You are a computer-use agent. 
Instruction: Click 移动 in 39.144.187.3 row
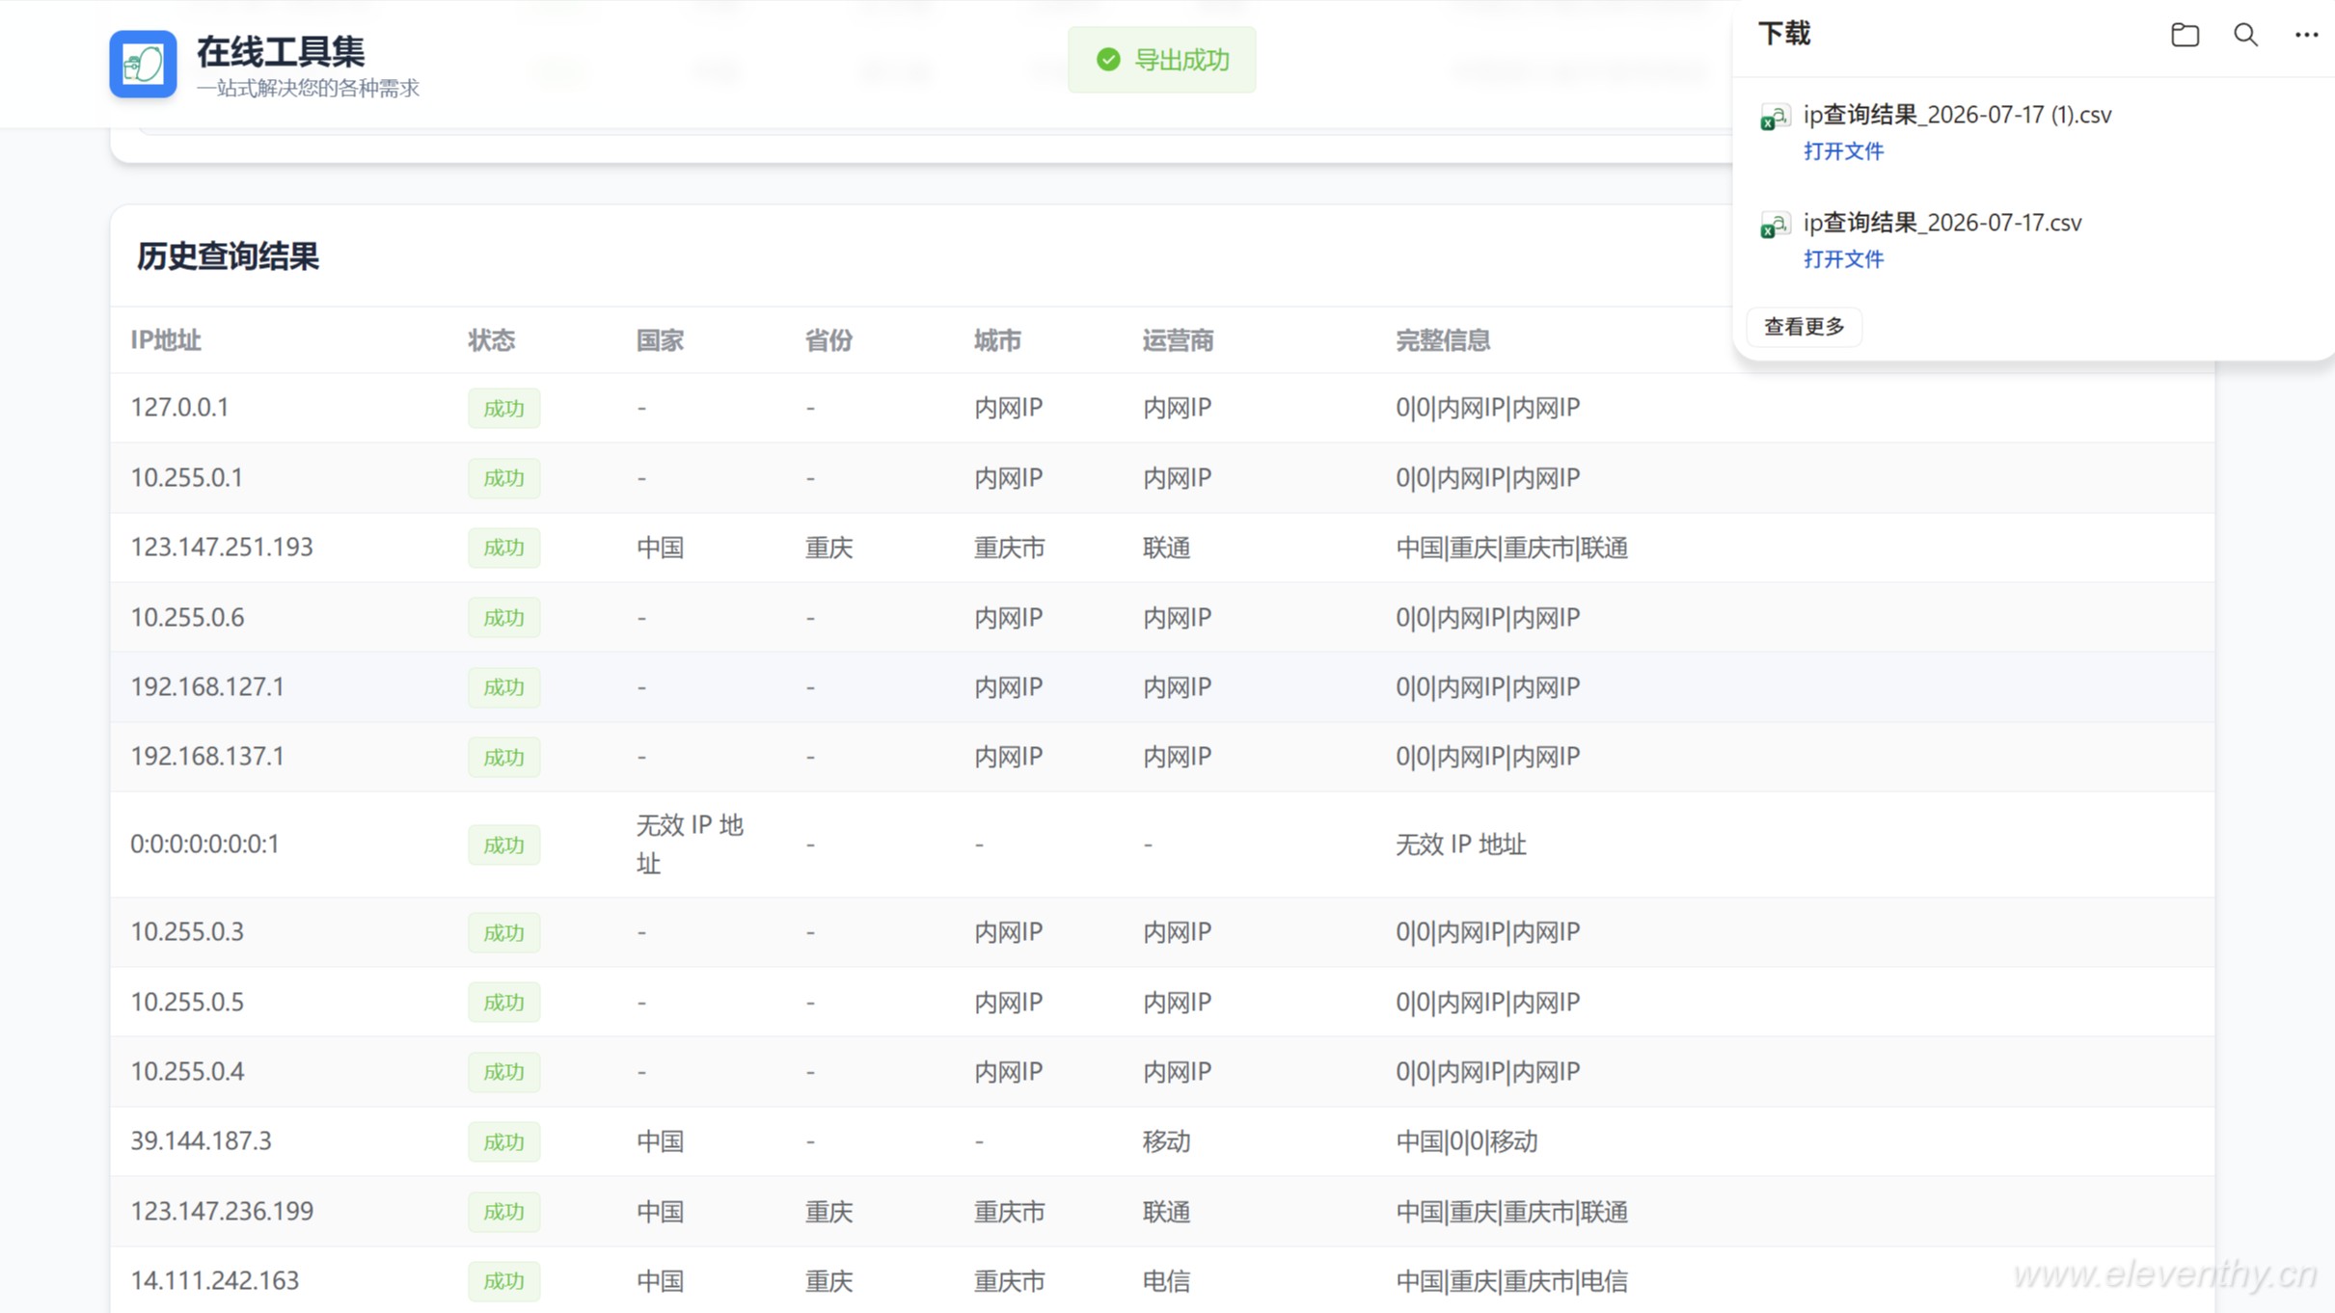[x=1166, y=1141]
